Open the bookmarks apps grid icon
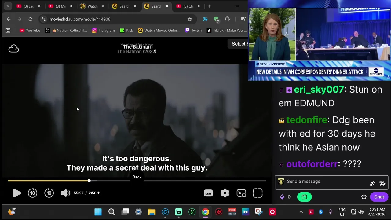 tap(8, 30)
